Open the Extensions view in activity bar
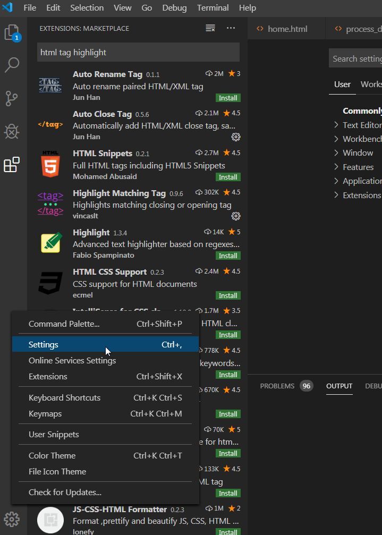 [x=12, y=165]
